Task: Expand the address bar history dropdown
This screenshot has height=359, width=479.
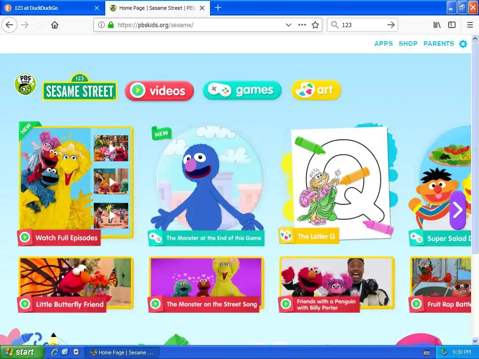Action: [x=288, y=25]
